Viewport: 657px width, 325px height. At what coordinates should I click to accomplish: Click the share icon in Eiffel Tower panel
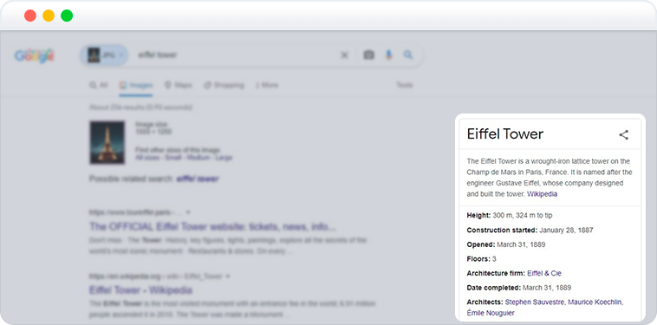[624, 134]
